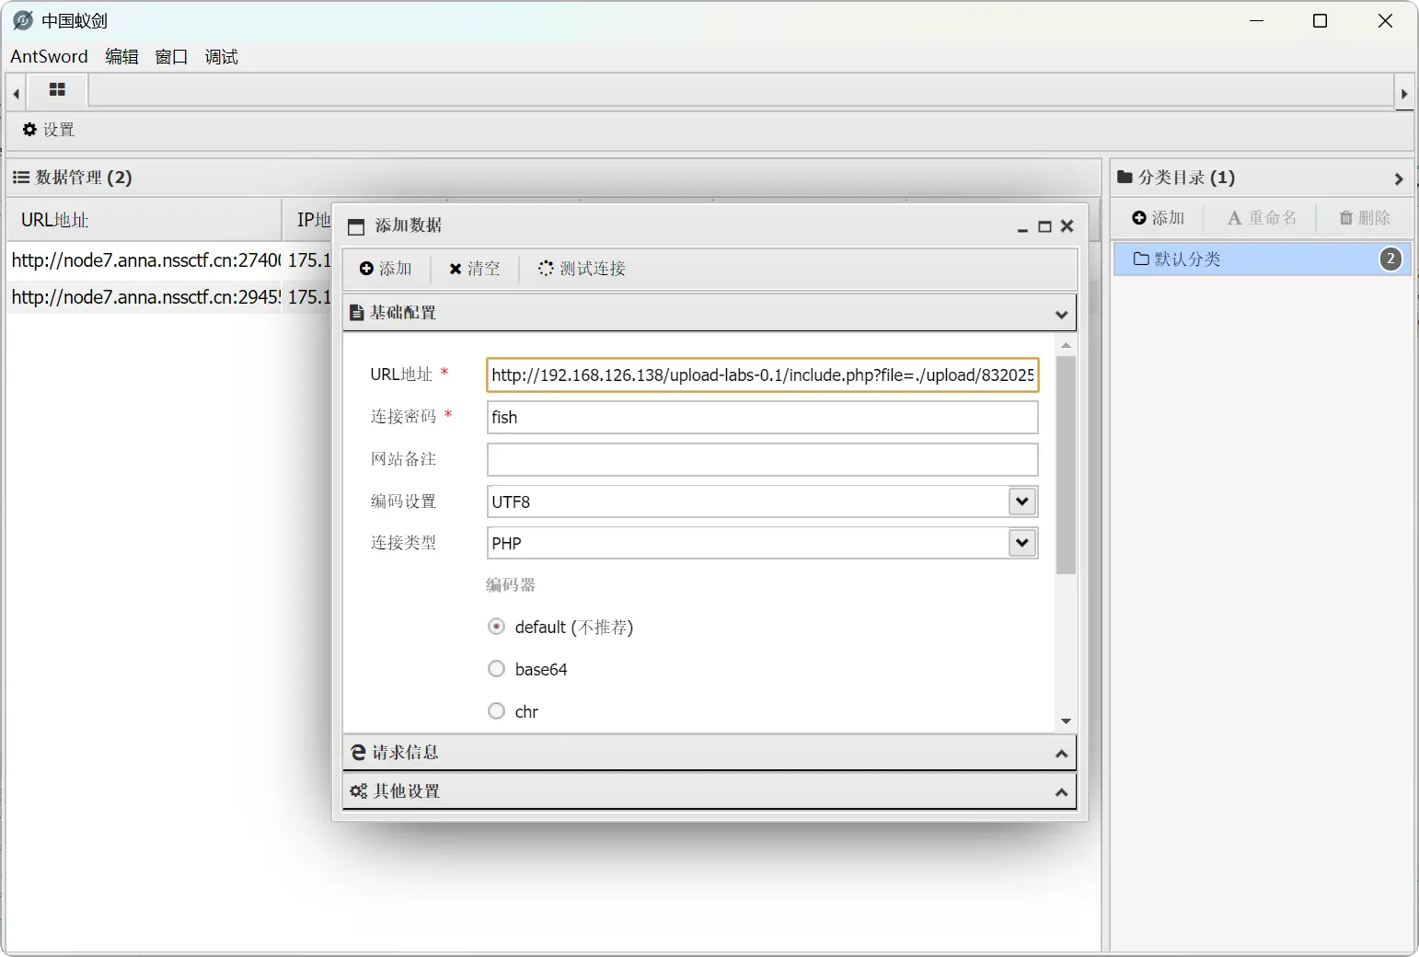
Task: Click 添加 in the 分类目录 panel
Action: click(x=1159, y=218)
